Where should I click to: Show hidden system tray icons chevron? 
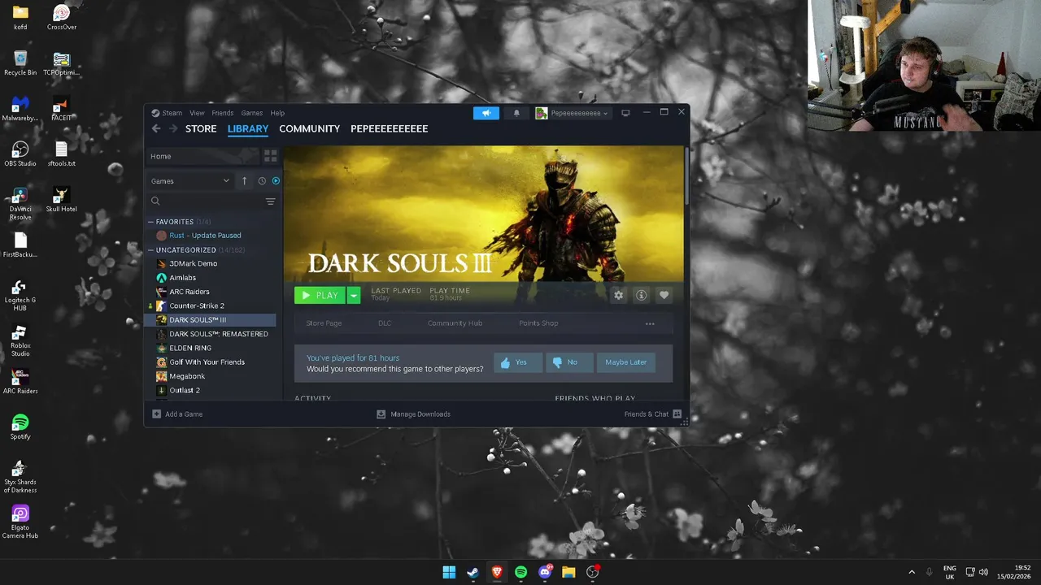tap(911, 572)
